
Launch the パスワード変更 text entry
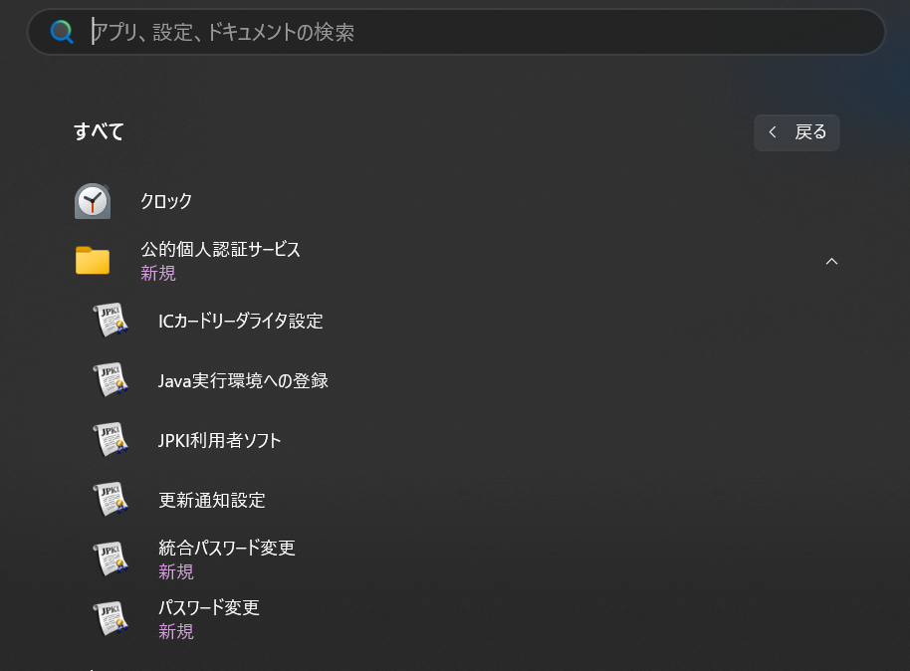(x=209, y=608)
